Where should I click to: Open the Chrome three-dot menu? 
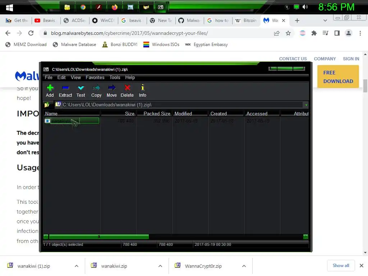(360, 33)
